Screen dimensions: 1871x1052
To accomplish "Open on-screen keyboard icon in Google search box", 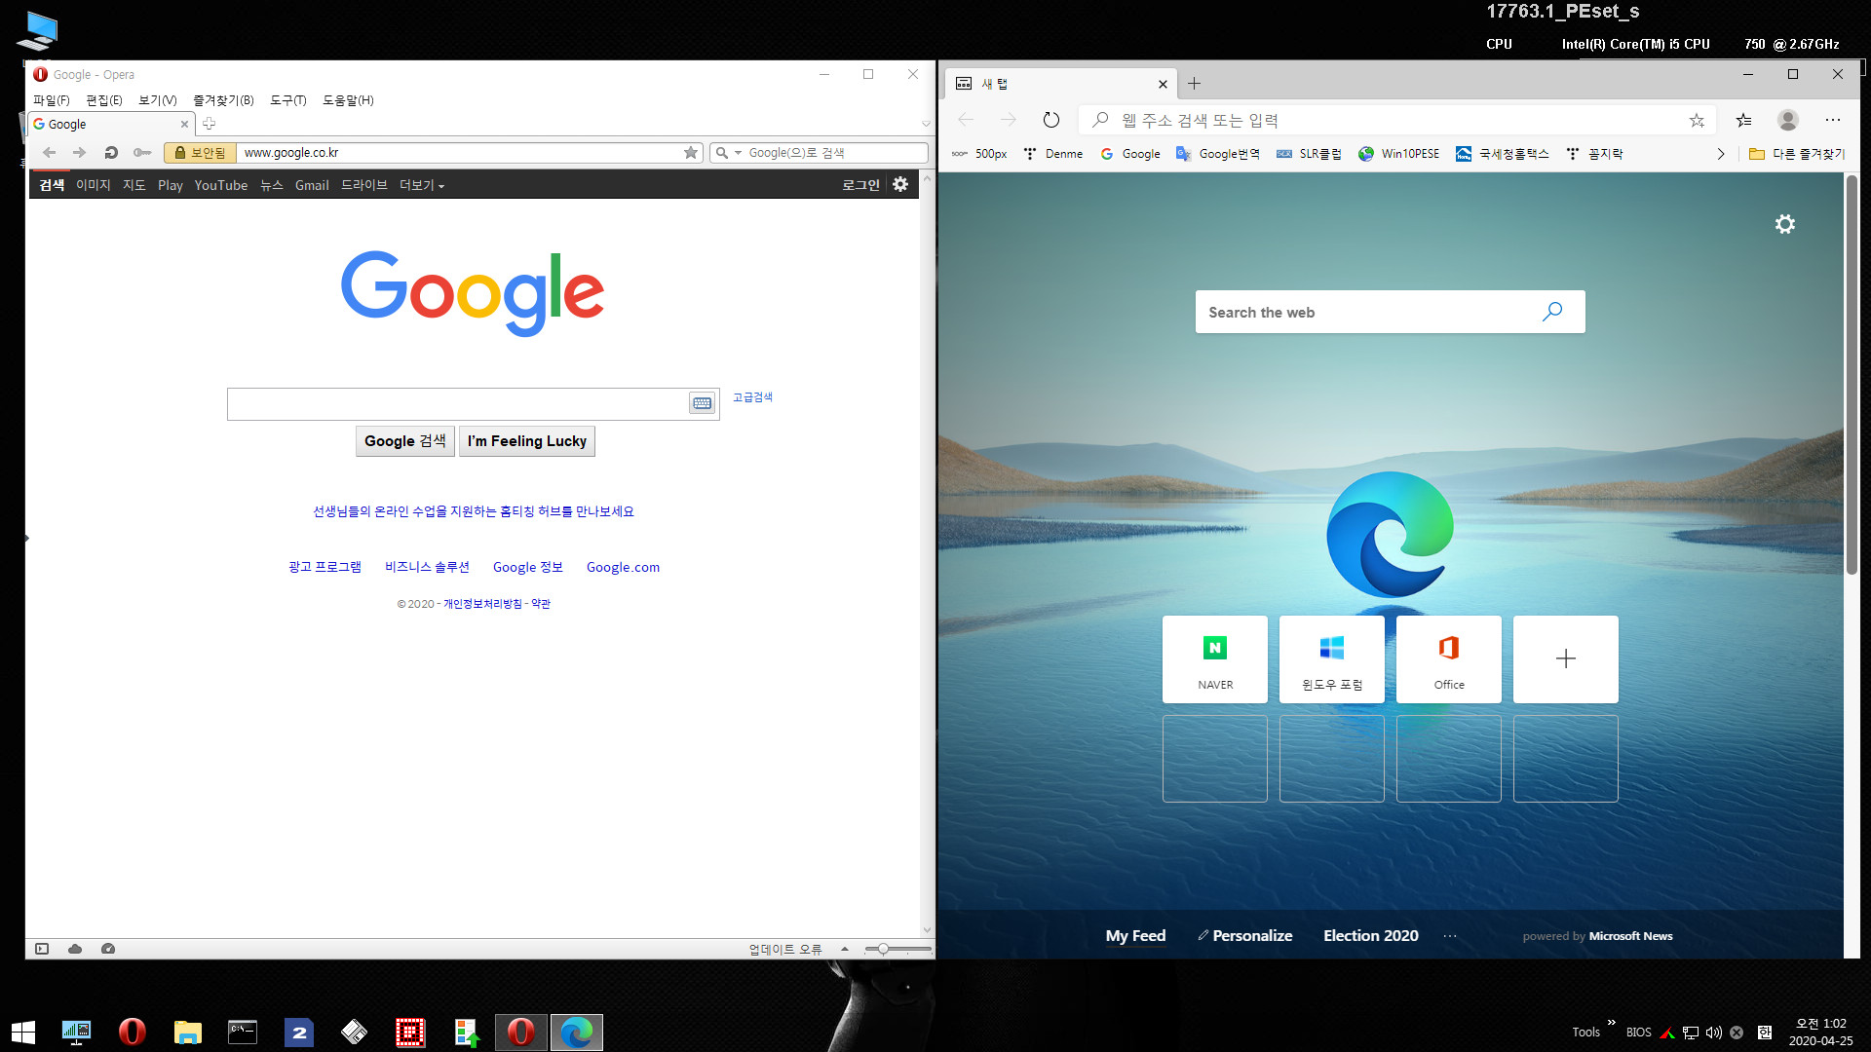I will click(702, 403).
